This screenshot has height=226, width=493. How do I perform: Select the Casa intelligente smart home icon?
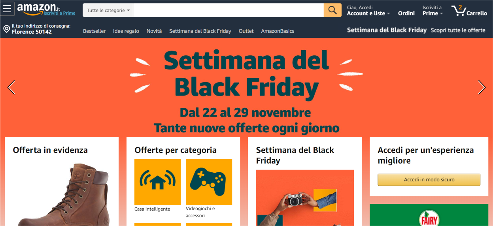[157, 182]
